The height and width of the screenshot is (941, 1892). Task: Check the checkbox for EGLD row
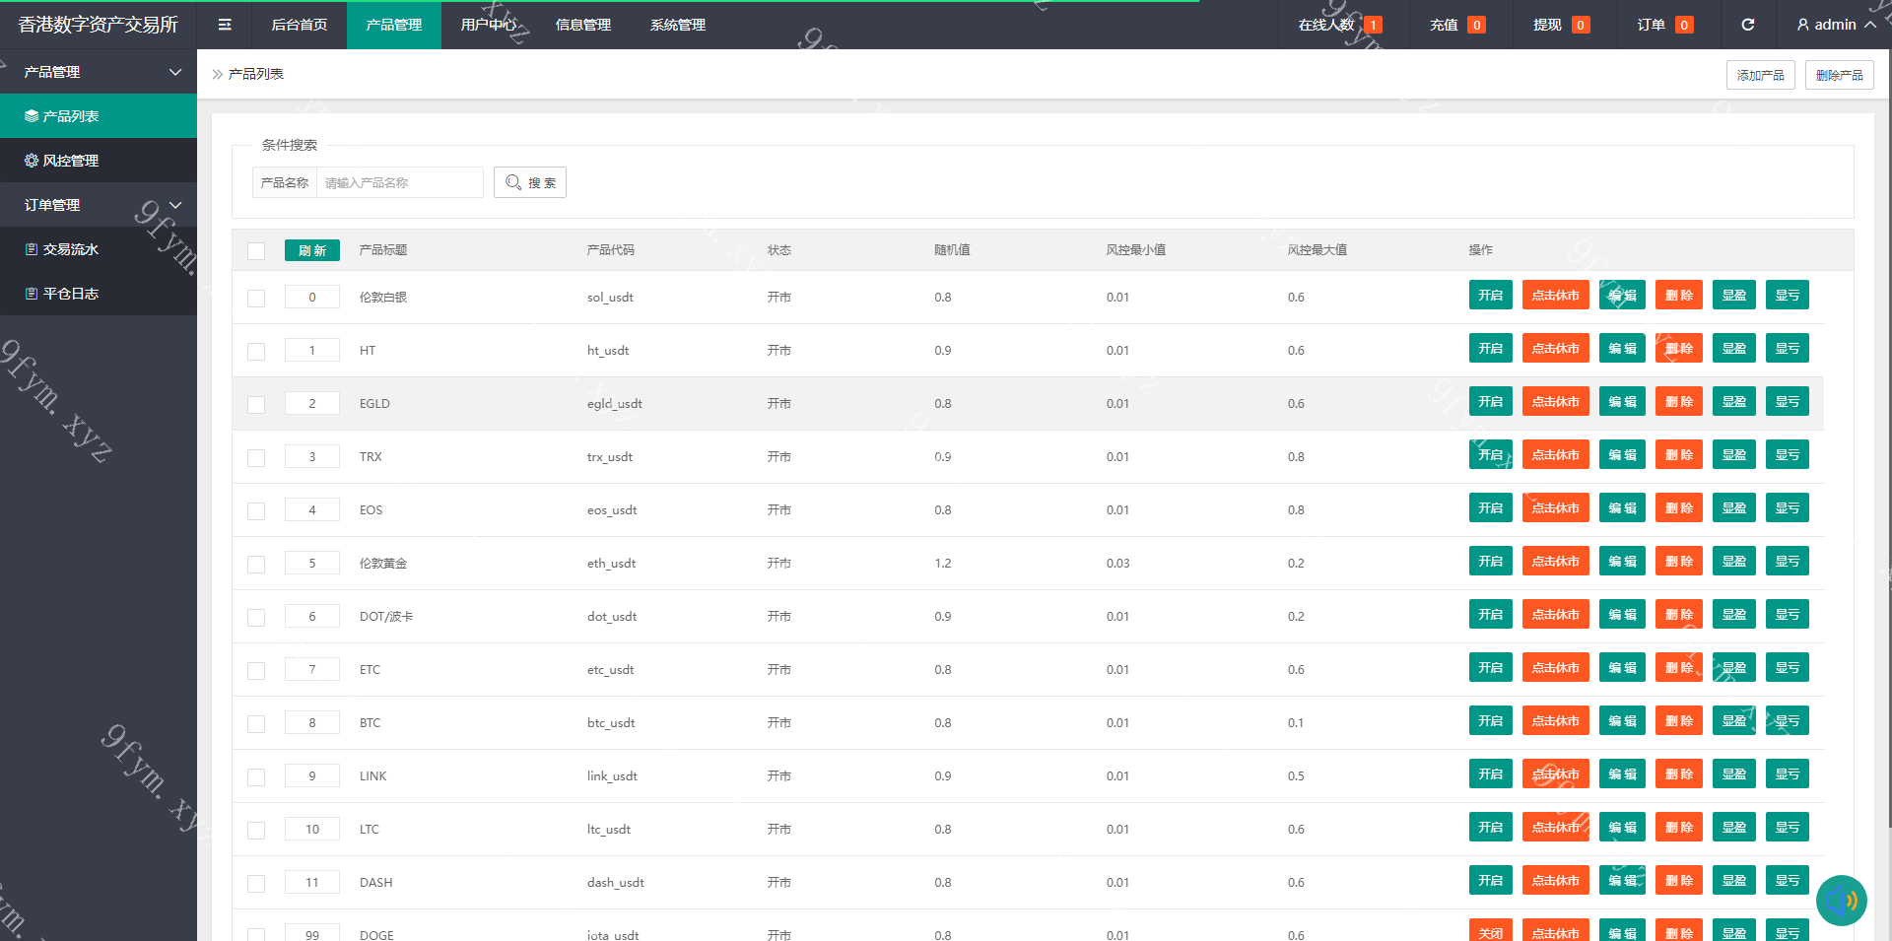click(256, 405)
